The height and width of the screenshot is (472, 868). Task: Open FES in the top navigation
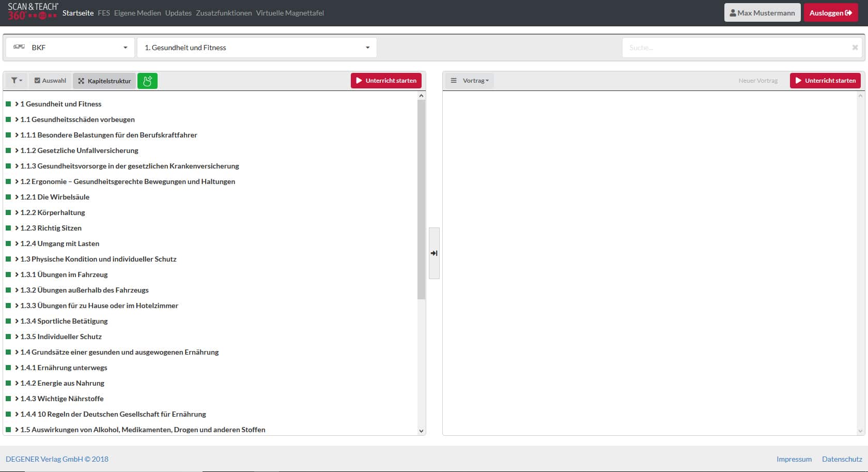(104, 13)
